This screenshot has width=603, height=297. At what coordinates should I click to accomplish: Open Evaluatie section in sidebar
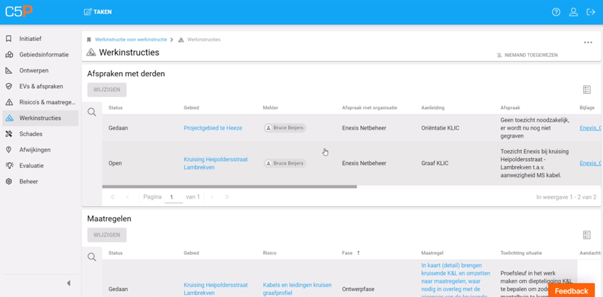(x=31, y=165)
